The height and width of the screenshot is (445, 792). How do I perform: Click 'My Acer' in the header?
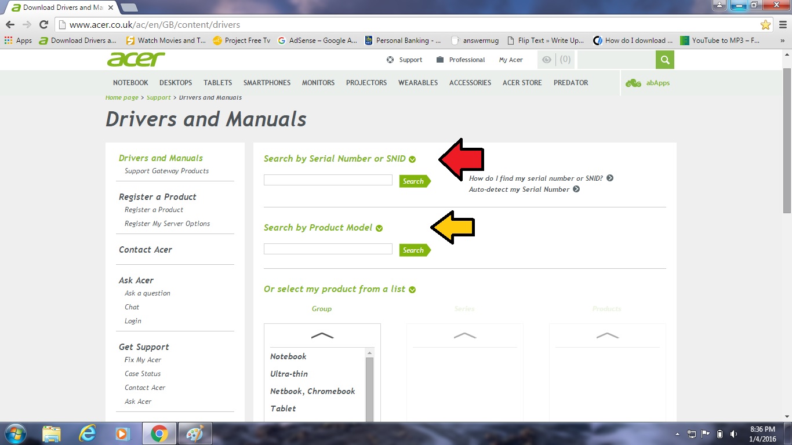point(511,60)
